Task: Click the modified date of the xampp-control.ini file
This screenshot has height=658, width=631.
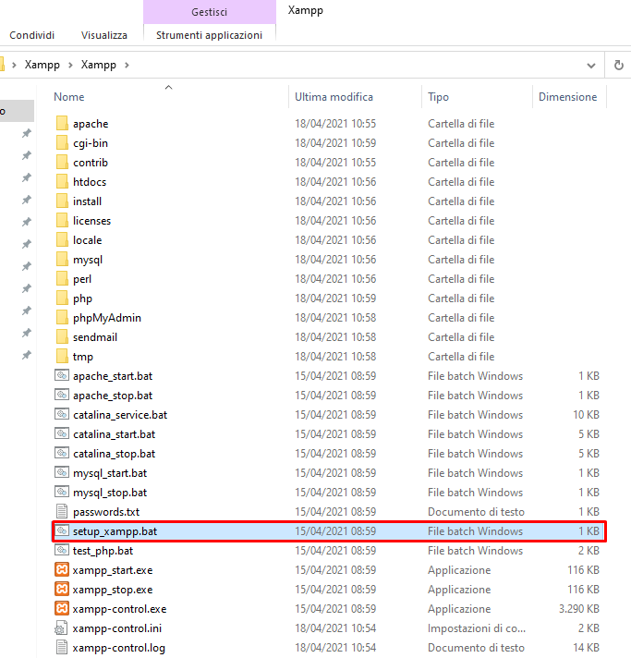Action: coord(335,628)
